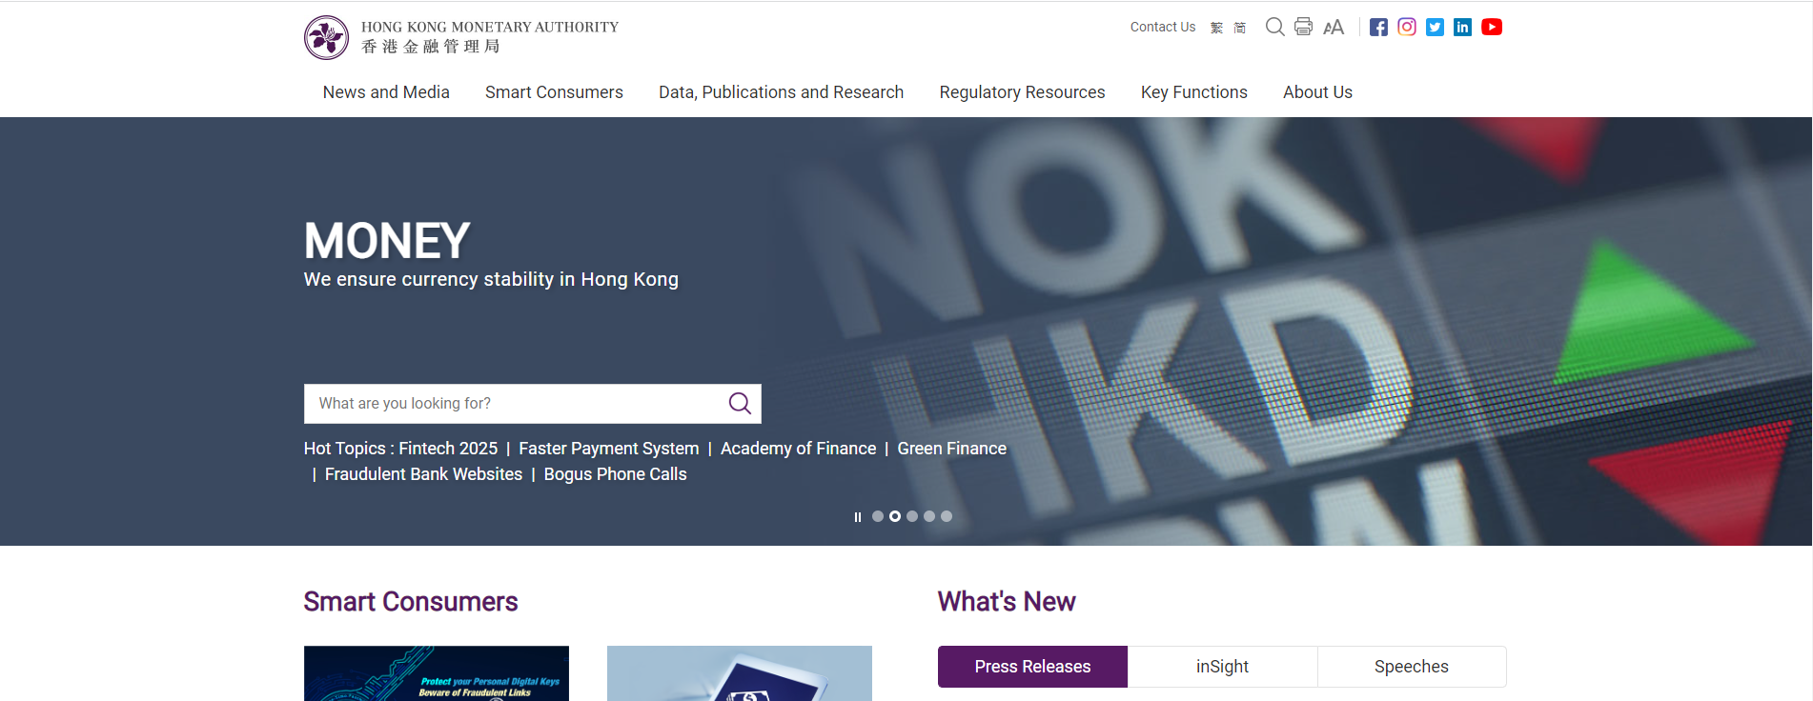Click the HKMA bauhinia logo
Viewport: 1813px width, 701px height.
(326, 37)
